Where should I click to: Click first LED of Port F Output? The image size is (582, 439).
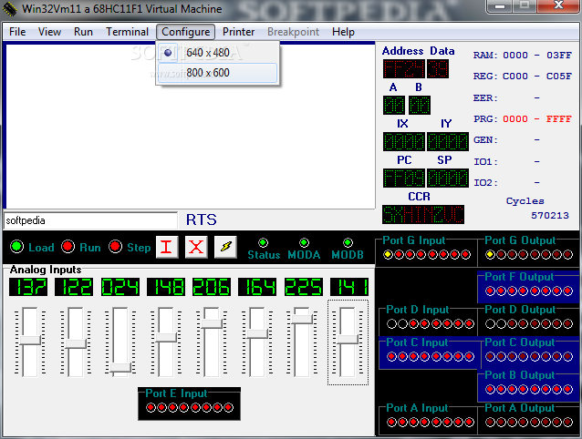pyautogui.click(x=490, y=291)
